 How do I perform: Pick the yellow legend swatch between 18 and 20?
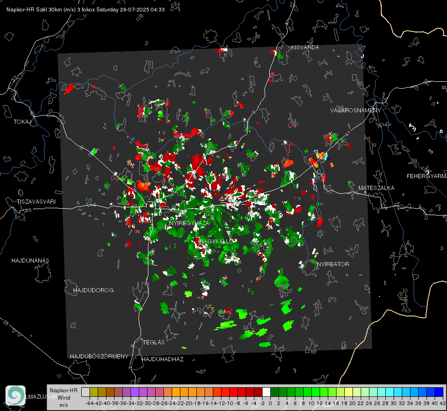[348, 392]
